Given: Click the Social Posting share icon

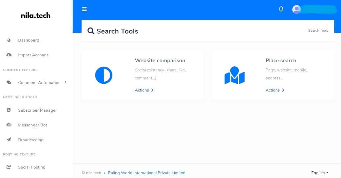Looking at the screenshot, I should tap(9, 167).
